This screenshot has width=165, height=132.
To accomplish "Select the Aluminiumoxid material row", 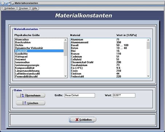I will click(x=109, y=42).
